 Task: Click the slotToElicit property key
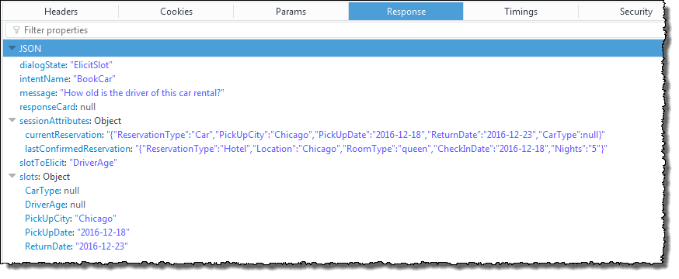(43, 163)
